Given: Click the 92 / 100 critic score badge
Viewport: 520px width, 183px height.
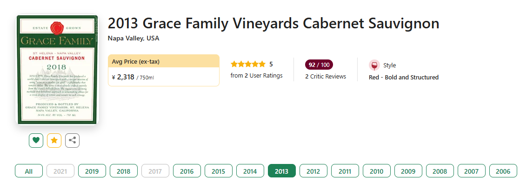Looking at the screenshot, I should tap(319, 65).
